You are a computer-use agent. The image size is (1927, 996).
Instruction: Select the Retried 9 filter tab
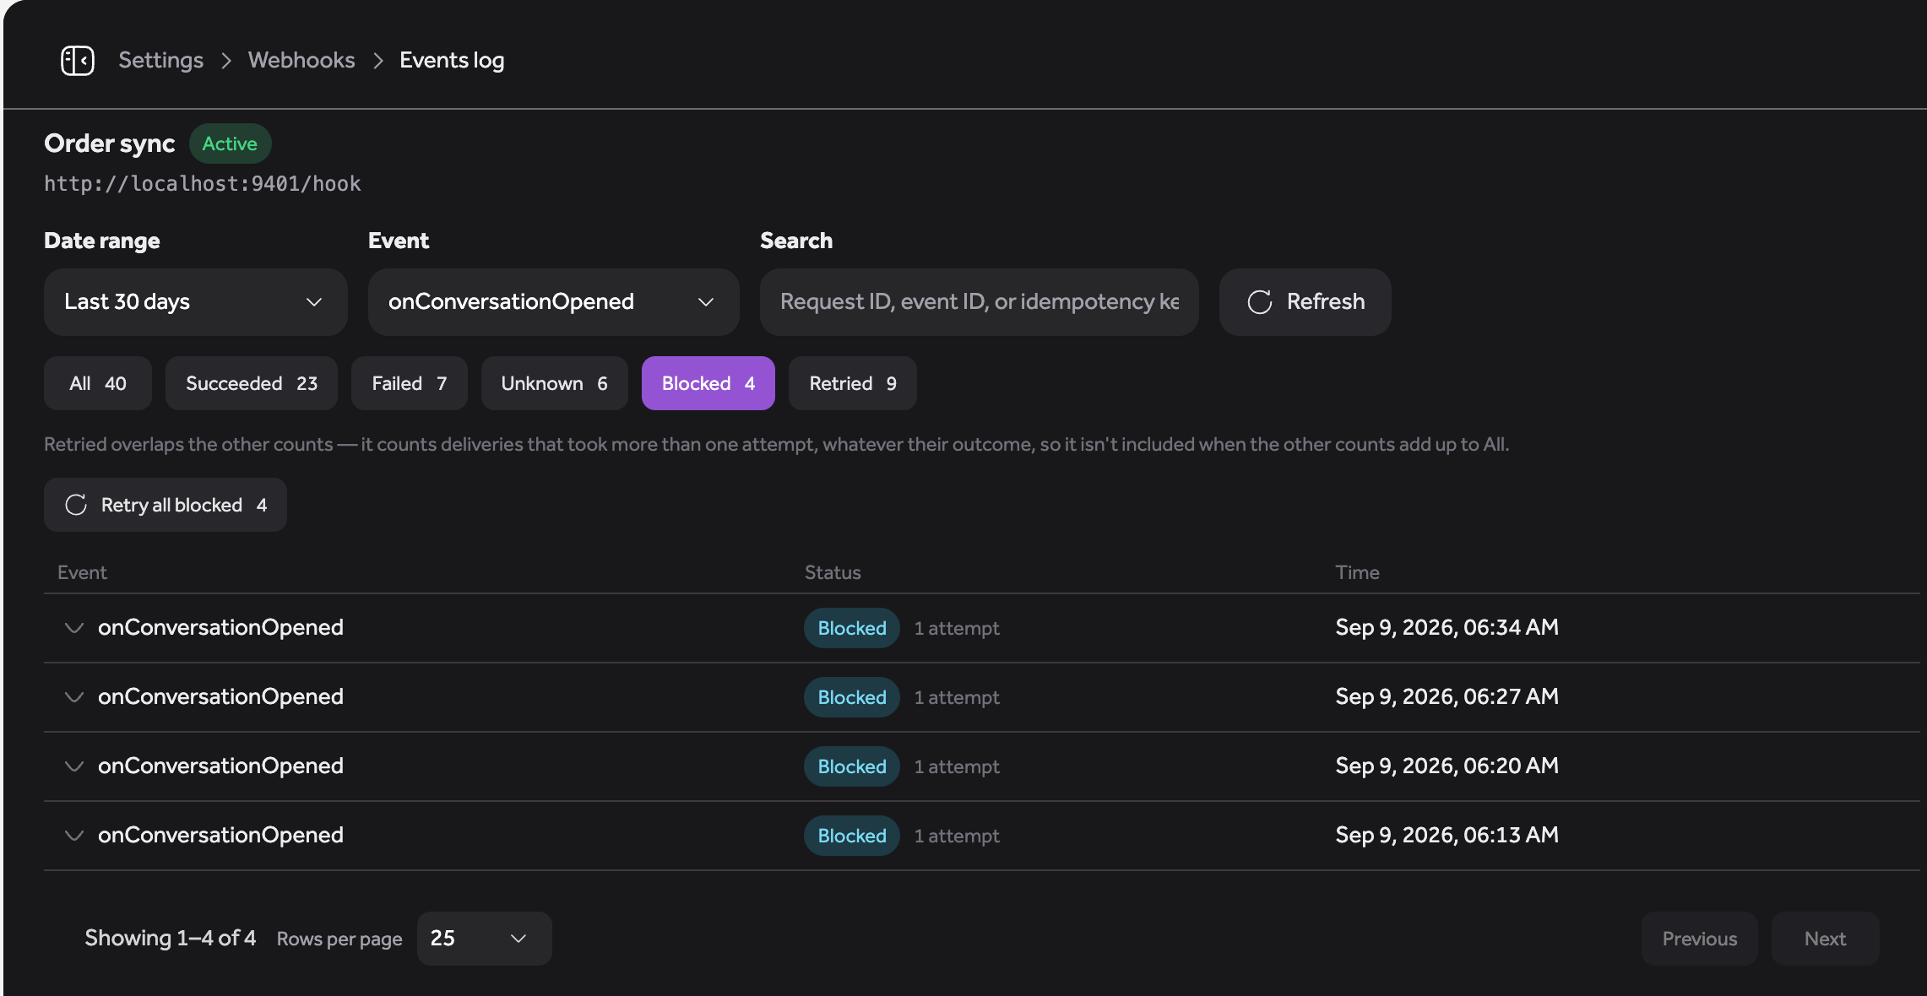[x=853, y=383]
